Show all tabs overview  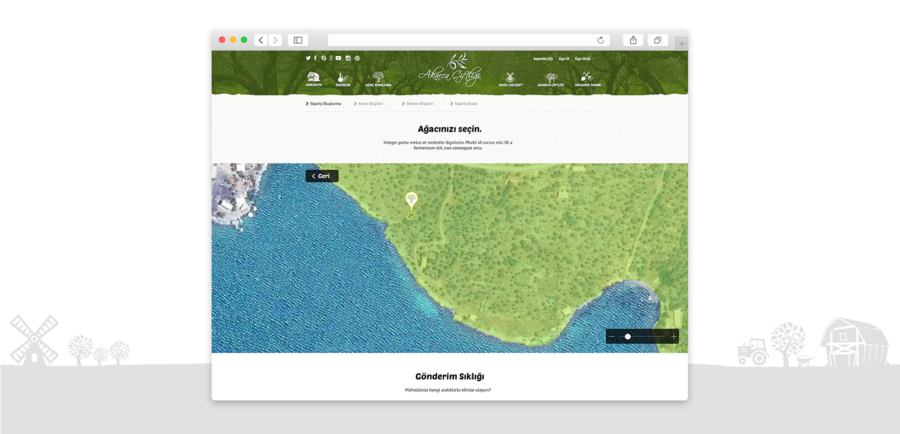coord(657,40)
